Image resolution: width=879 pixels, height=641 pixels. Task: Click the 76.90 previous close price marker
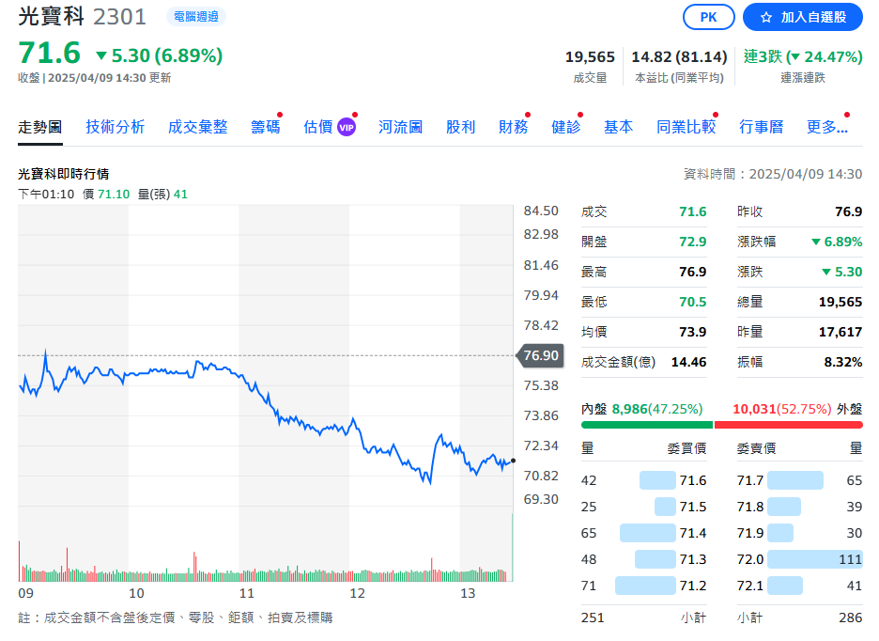click(540, 355)
